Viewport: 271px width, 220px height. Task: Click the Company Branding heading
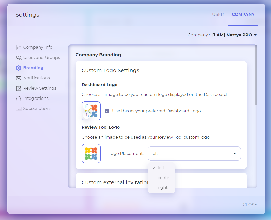pos(98,55)
